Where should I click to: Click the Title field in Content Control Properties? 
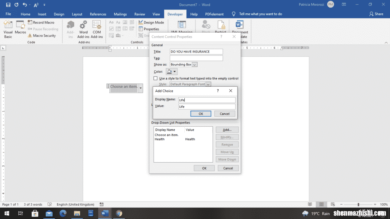click(x=196, y=52)
